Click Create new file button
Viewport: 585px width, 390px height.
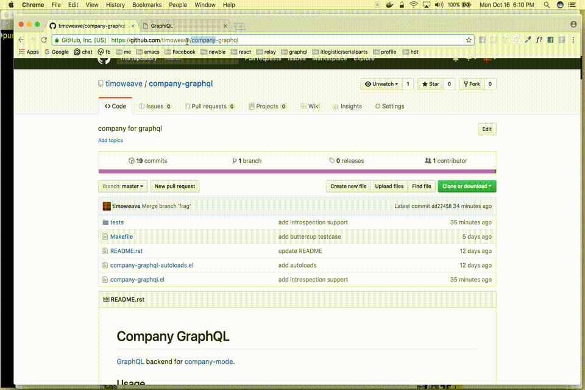(x=349, y=186)
